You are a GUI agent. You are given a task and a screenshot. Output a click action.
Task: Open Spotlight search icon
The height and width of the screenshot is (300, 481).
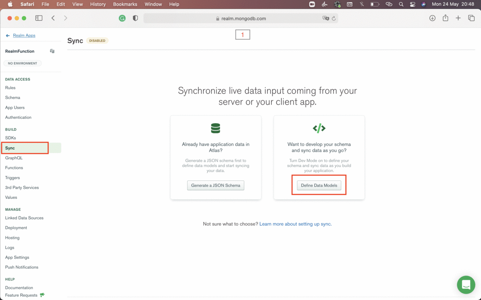click(401, 4)
